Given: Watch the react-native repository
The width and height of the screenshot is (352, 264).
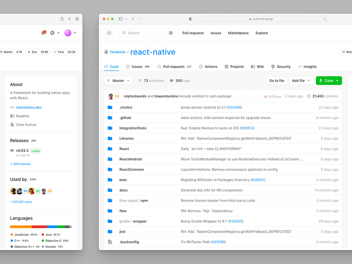Looking at the screenshot, I should 7,52.
